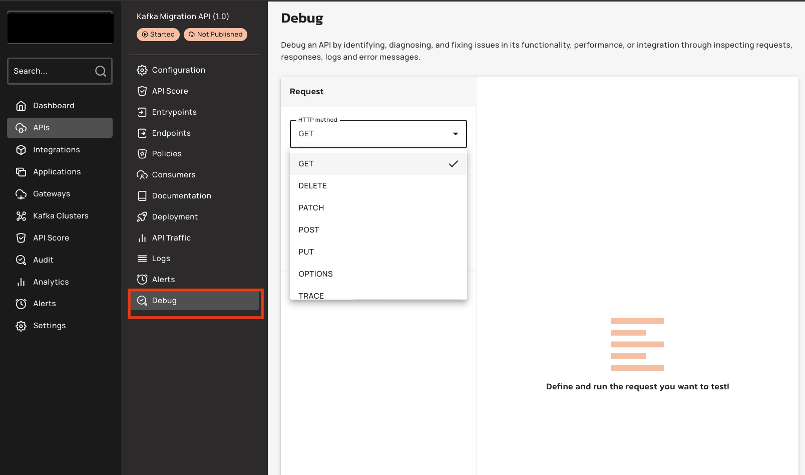The height and width of the screenshot is (475, 805).
Task: Click the Audit icon in sidebar
Action: [21, 260]
